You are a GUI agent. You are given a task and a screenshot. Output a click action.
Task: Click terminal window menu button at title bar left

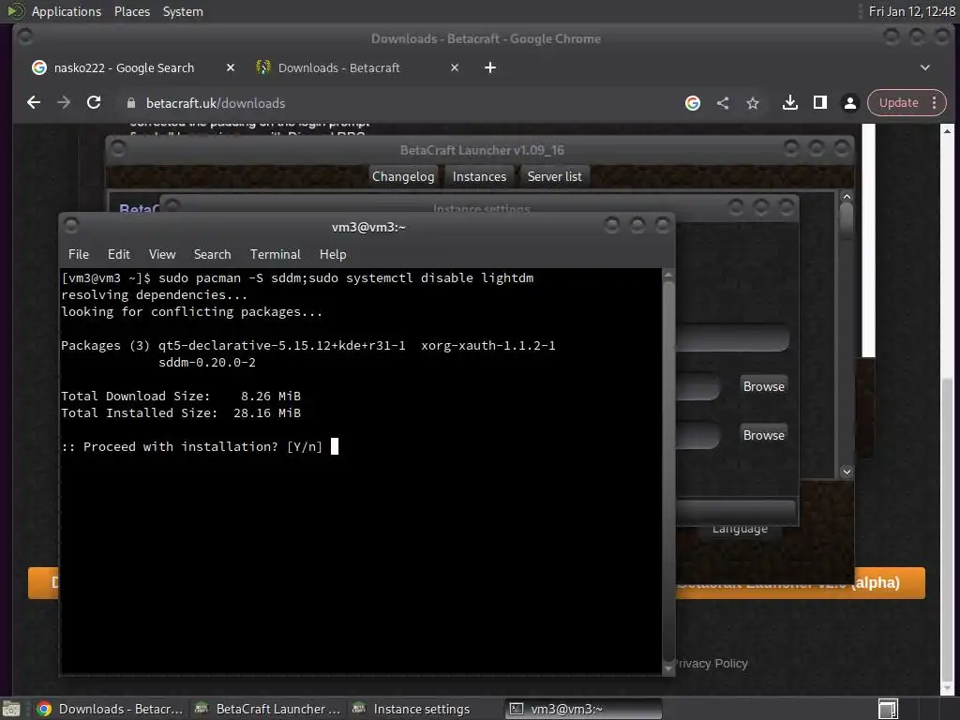coord(71,225)
